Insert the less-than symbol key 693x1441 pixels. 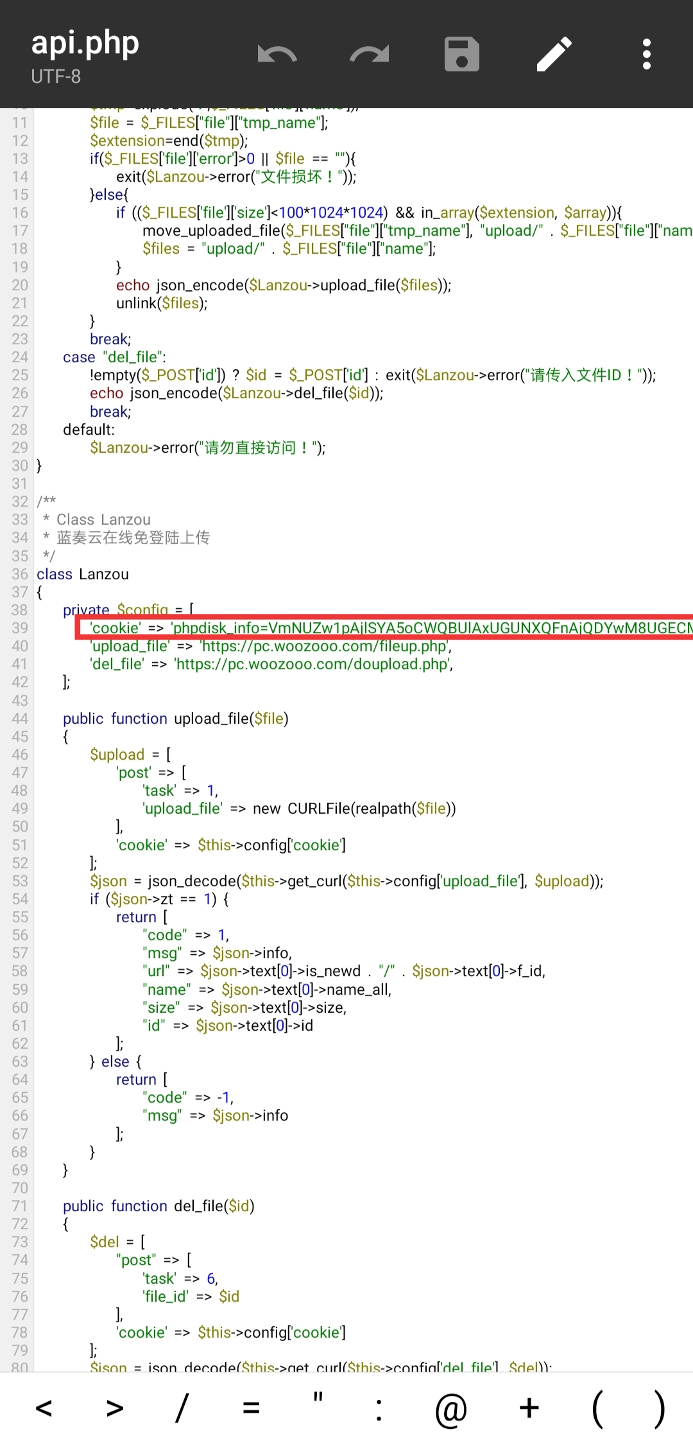pos(44,1408)
